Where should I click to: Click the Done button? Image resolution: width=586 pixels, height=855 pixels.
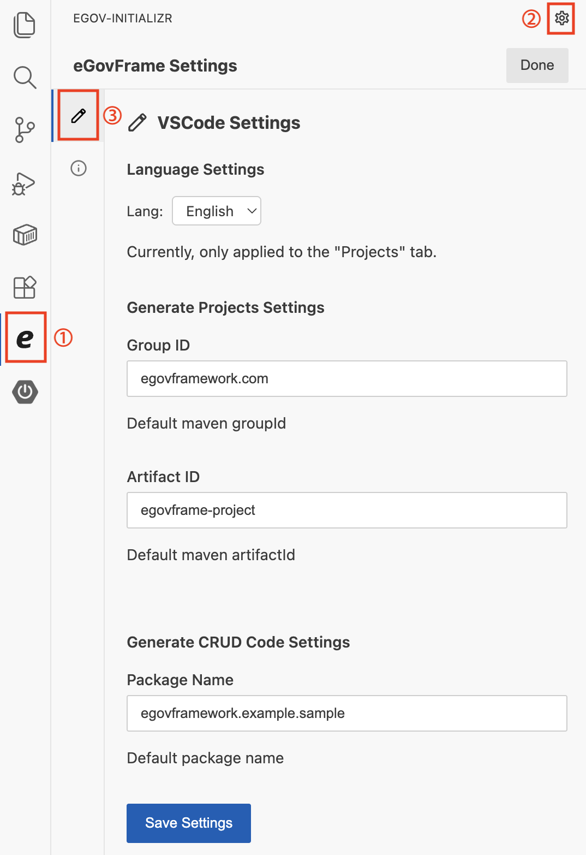[x=537, y=66]
